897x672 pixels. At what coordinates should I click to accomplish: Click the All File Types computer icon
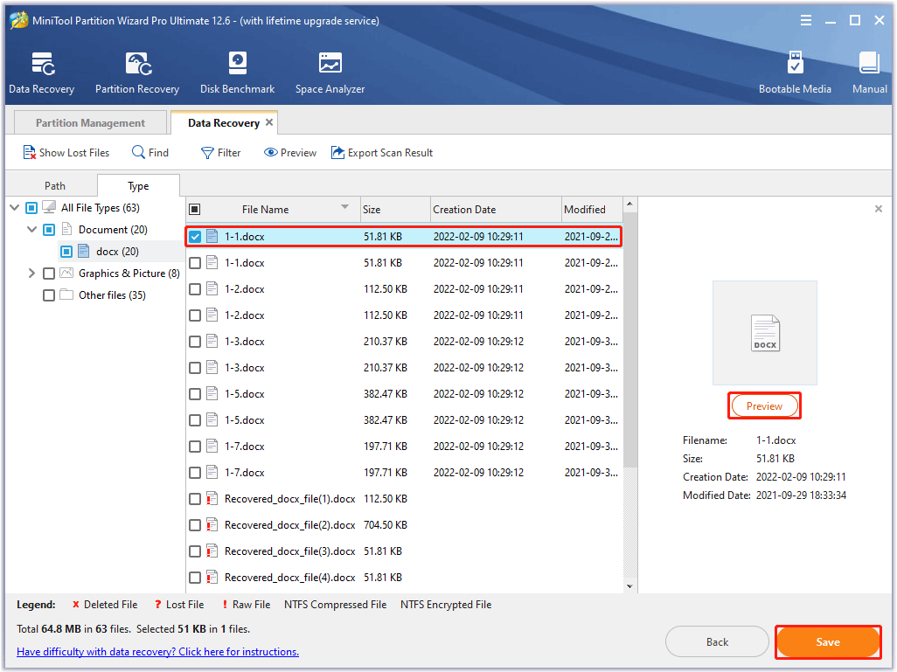pos(50,208)
